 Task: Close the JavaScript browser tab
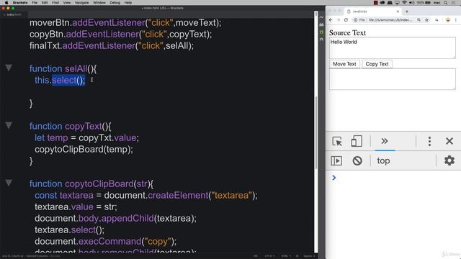tap(398, 12)
